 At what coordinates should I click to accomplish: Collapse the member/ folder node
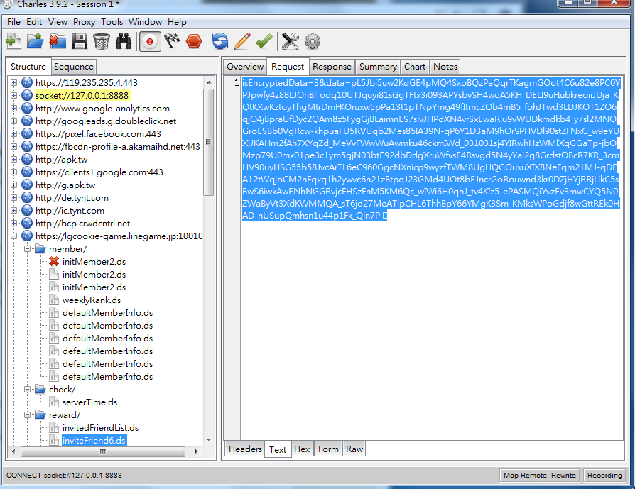27,249
